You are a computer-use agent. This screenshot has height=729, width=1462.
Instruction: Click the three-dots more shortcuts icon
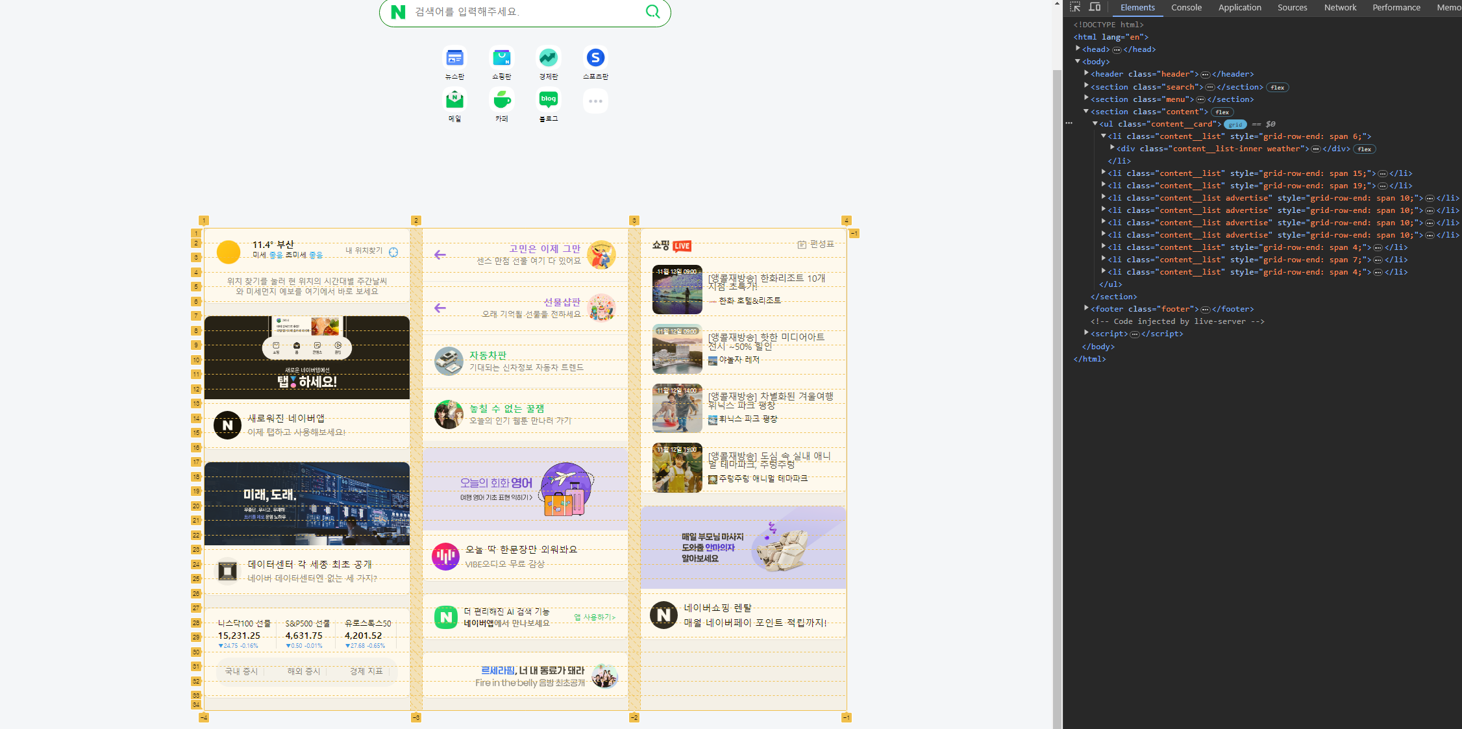tap(595, 101)
